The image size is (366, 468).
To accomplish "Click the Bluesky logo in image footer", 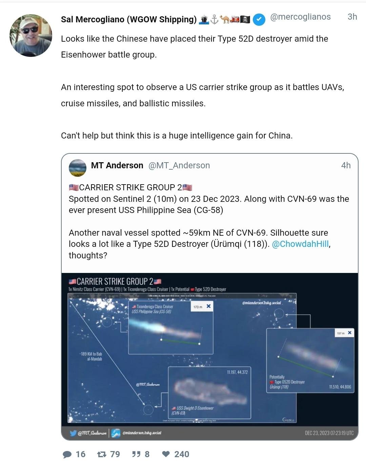I will tap(116, 433).
